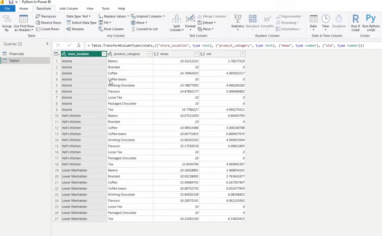Viewport: 382px width, 236px height.
Task: Open the product_category column filter dropdown
Action: 150,54
